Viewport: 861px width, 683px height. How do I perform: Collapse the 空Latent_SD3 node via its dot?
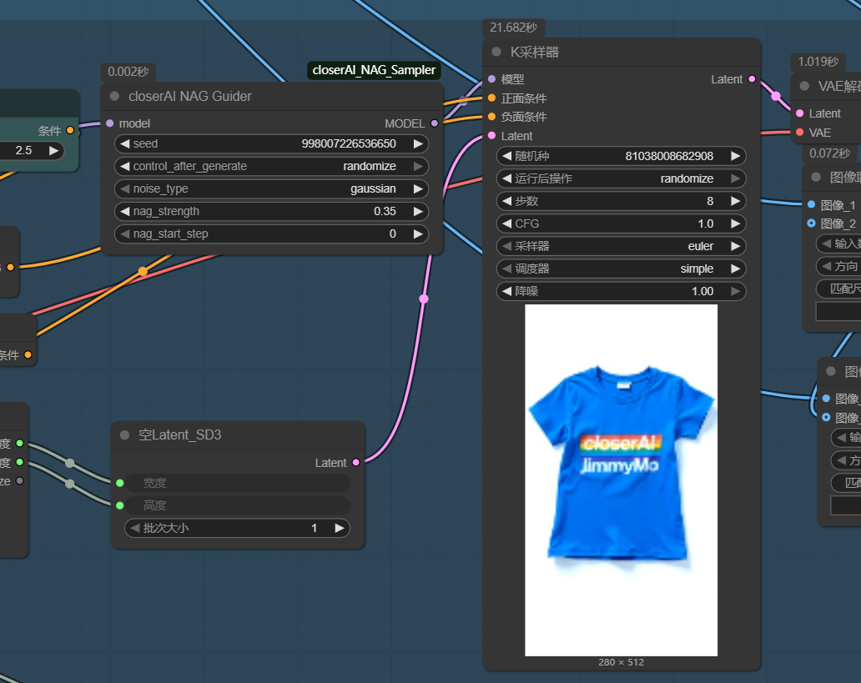pos(124,434)
